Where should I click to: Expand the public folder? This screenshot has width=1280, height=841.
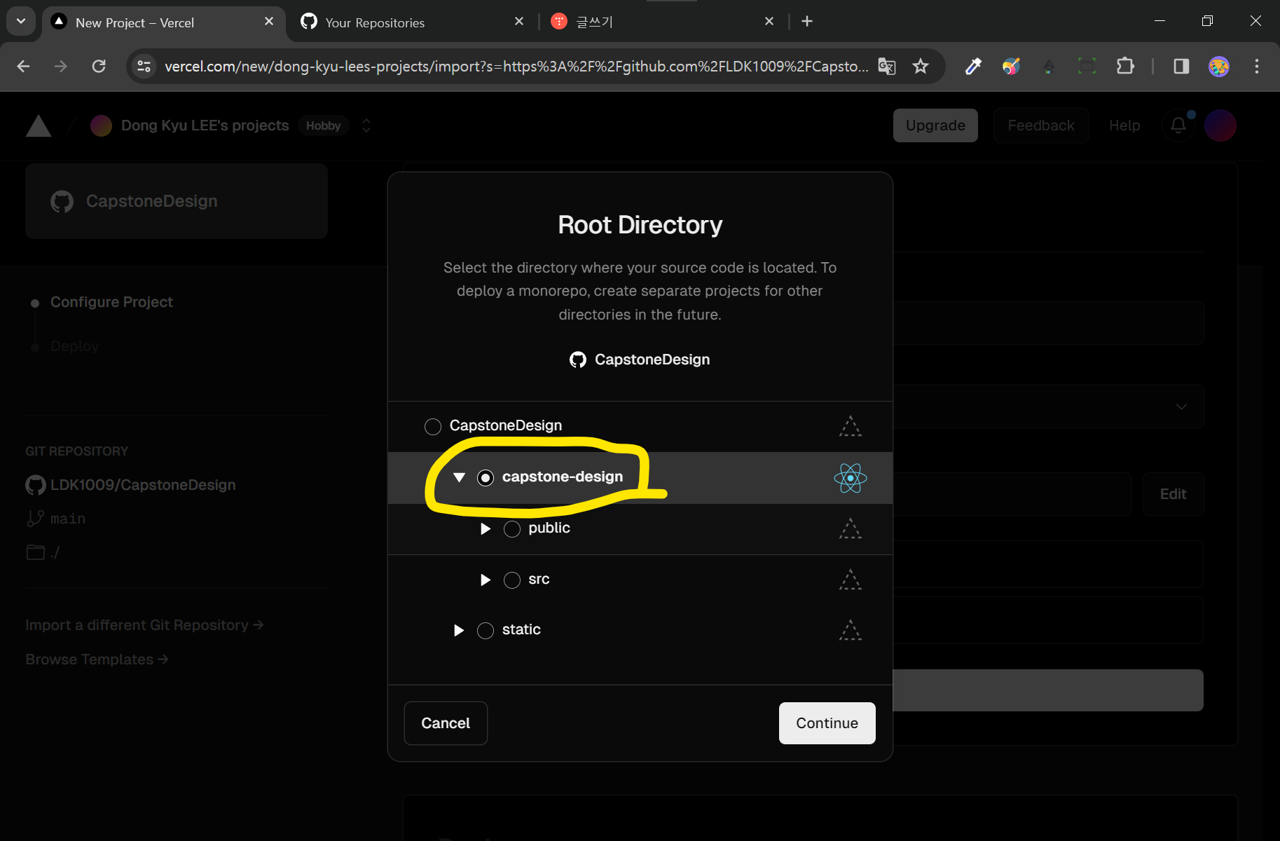[486, 528]
